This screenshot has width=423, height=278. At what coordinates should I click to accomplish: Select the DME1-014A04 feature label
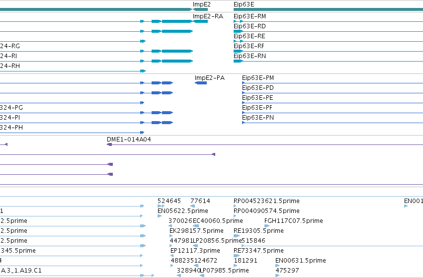(x=129, y=139)
